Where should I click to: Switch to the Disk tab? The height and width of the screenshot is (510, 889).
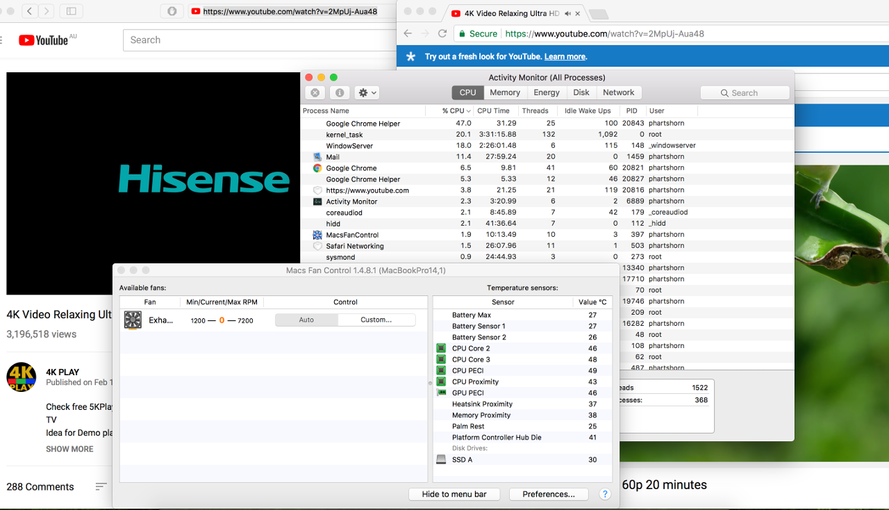(x=581, y=92)
